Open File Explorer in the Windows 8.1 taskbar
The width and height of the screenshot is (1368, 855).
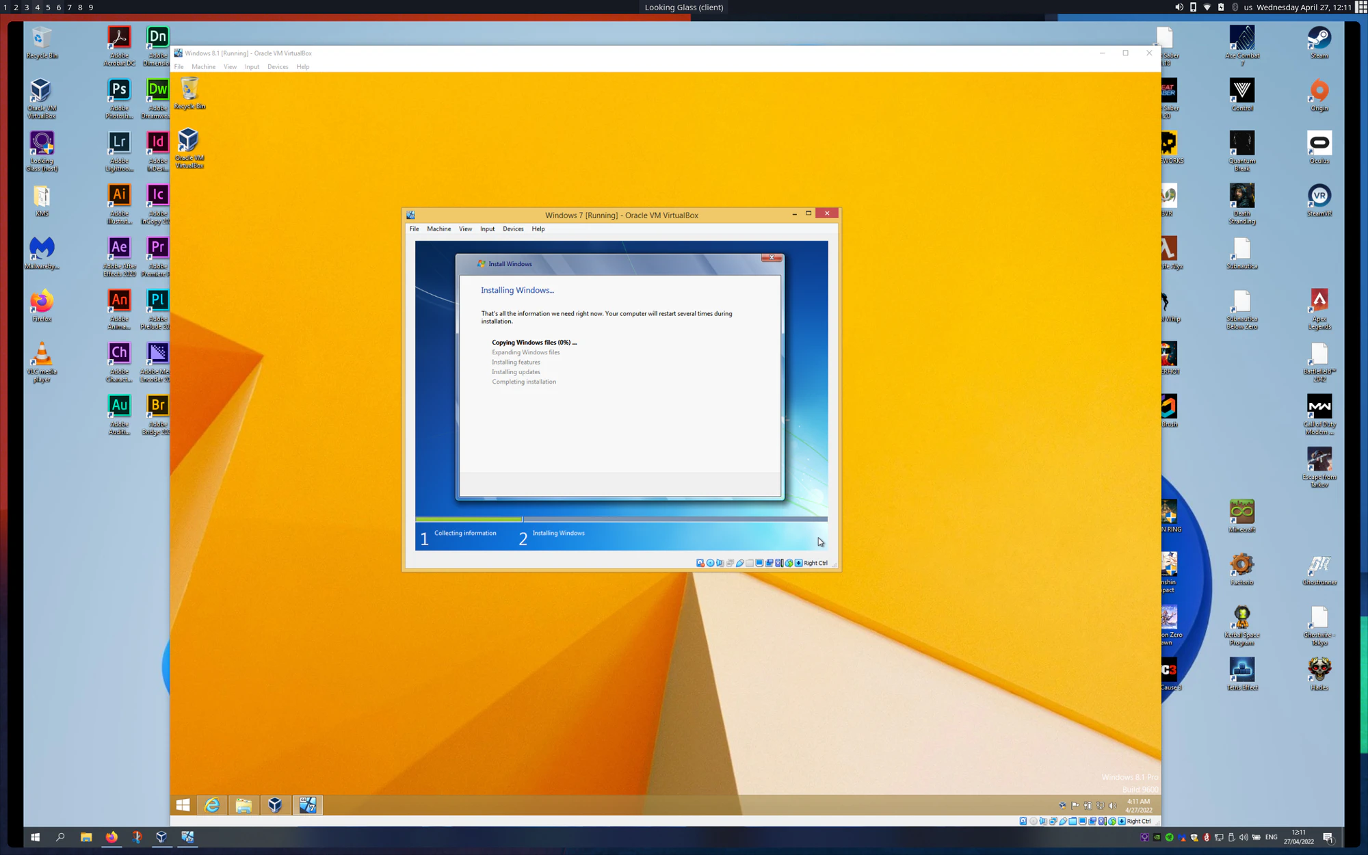[x=244, y=805]
